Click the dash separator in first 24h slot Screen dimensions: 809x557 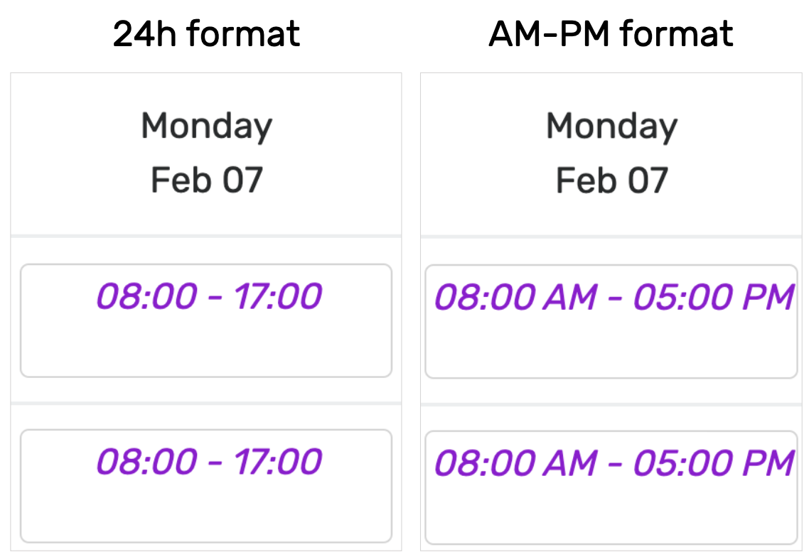tap(215, 298)
